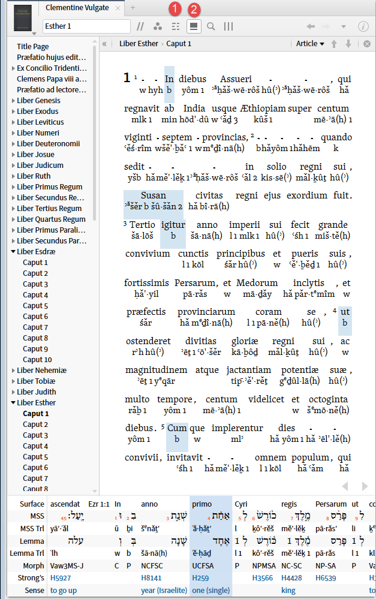Page to next with right triangle
The height and width of the screenshot is (599, 376).
tap(365, 486)
